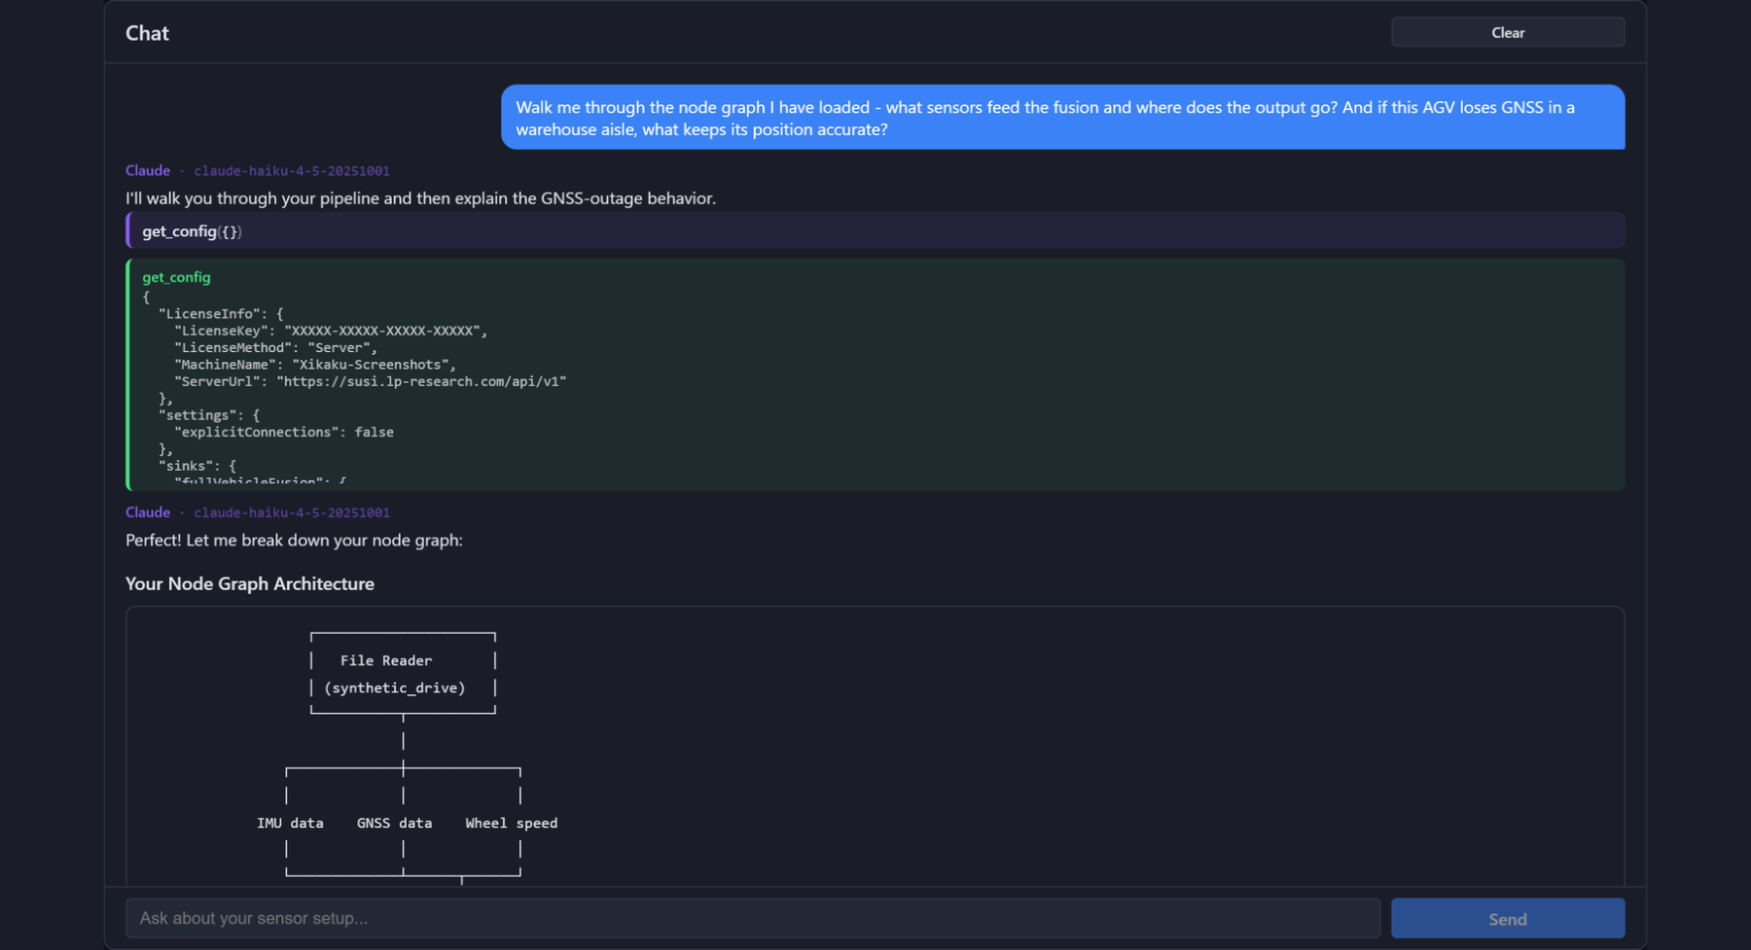This screenshot has width=1751, height=950.
Task: Click 'Perfect! Let me break down' text
Action: (x=294, y=540)
